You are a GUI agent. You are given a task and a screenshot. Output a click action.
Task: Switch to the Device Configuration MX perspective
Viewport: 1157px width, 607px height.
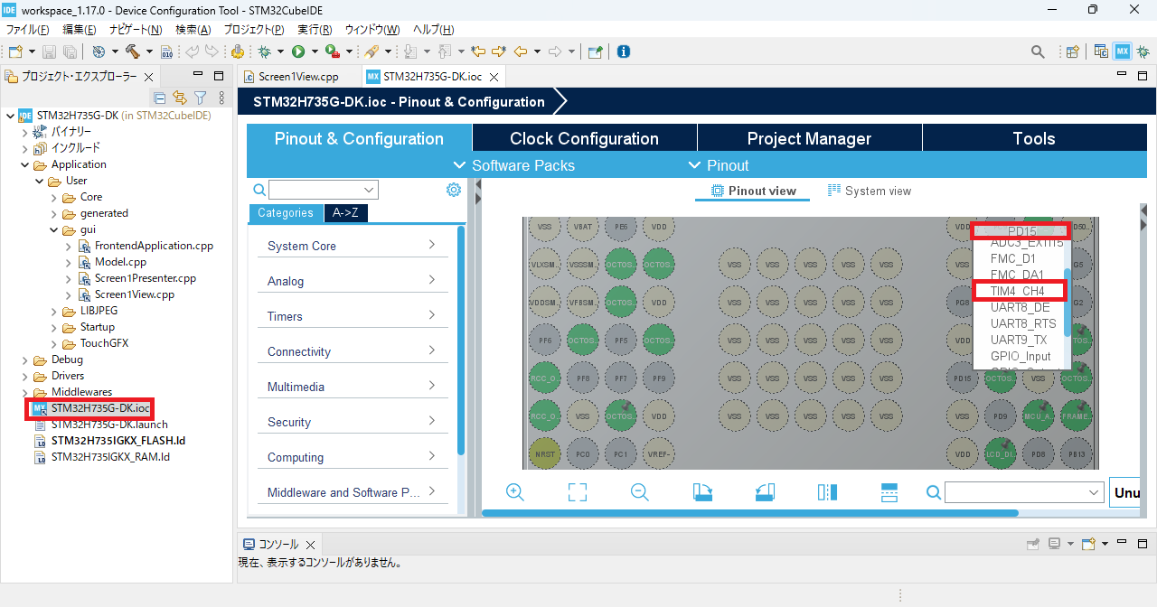1123,51
